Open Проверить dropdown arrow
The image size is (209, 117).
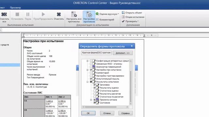coord(138,21)
